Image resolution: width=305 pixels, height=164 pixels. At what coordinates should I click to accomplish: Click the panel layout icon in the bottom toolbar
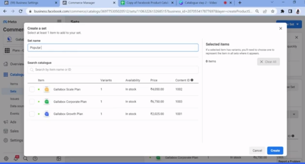point(59,159)
